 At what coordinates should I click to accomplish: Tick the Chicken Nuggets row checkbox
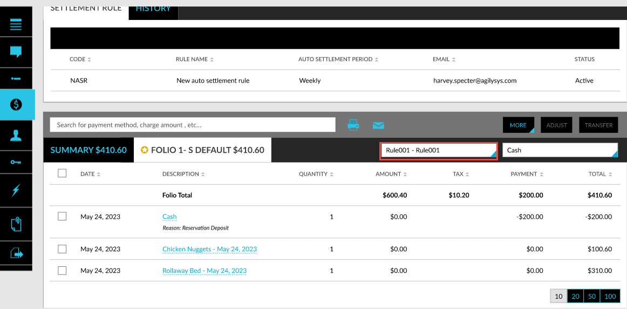(x=62, y=249)
